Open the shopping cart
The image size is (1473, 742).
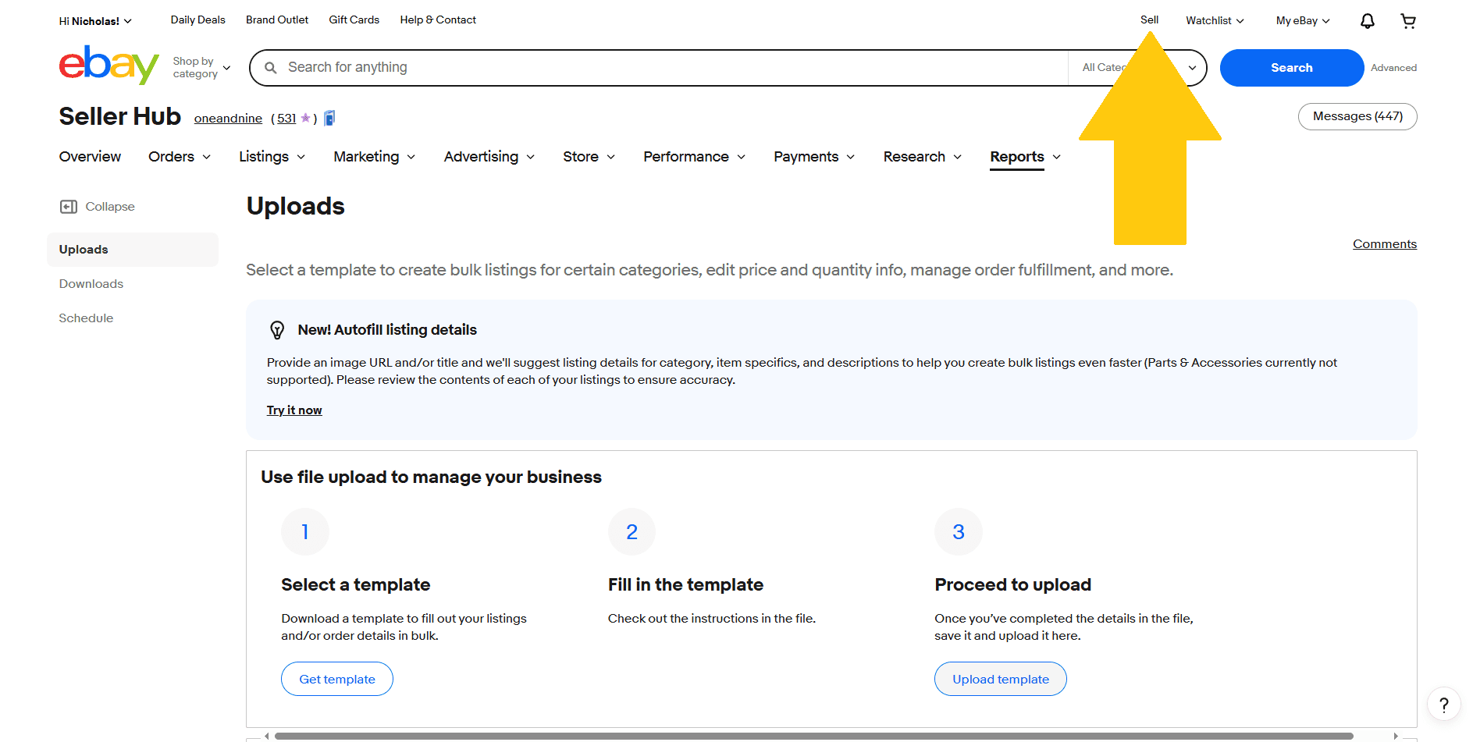click(x=1408, y=20)
